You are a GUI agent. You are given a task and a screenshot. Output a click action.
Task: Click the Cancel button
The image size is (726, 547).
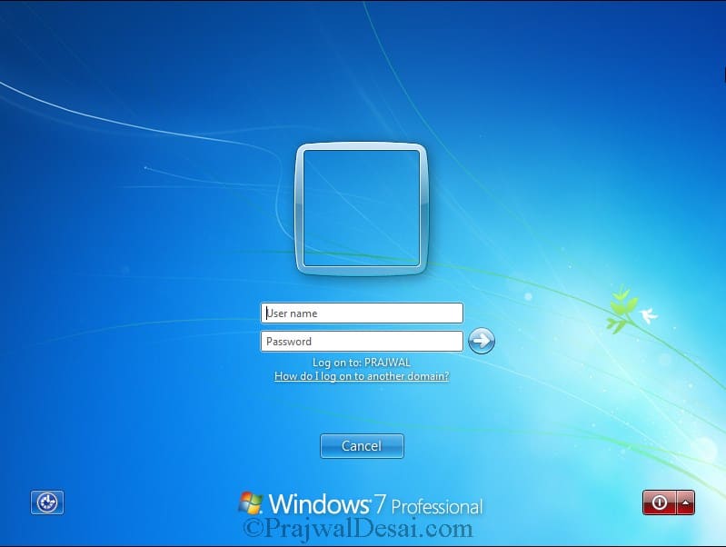[x=362, y=446]
